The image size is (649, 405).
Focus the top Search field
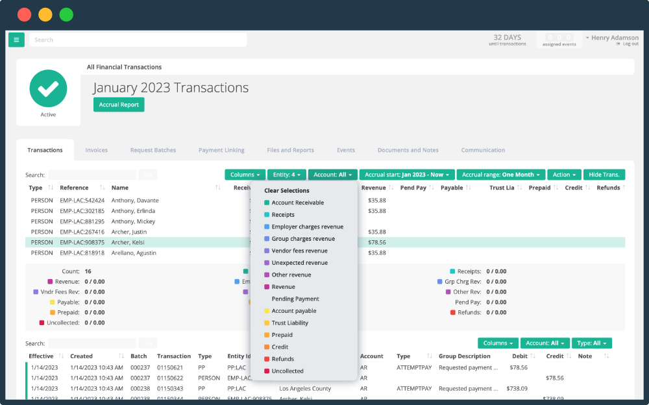138,40
